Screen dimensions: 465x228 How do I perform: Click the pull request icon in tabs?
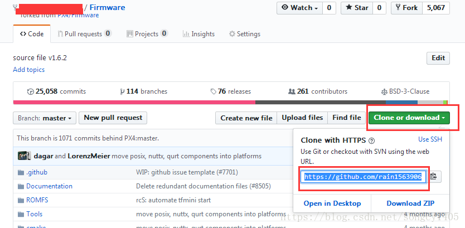[60, 34]
